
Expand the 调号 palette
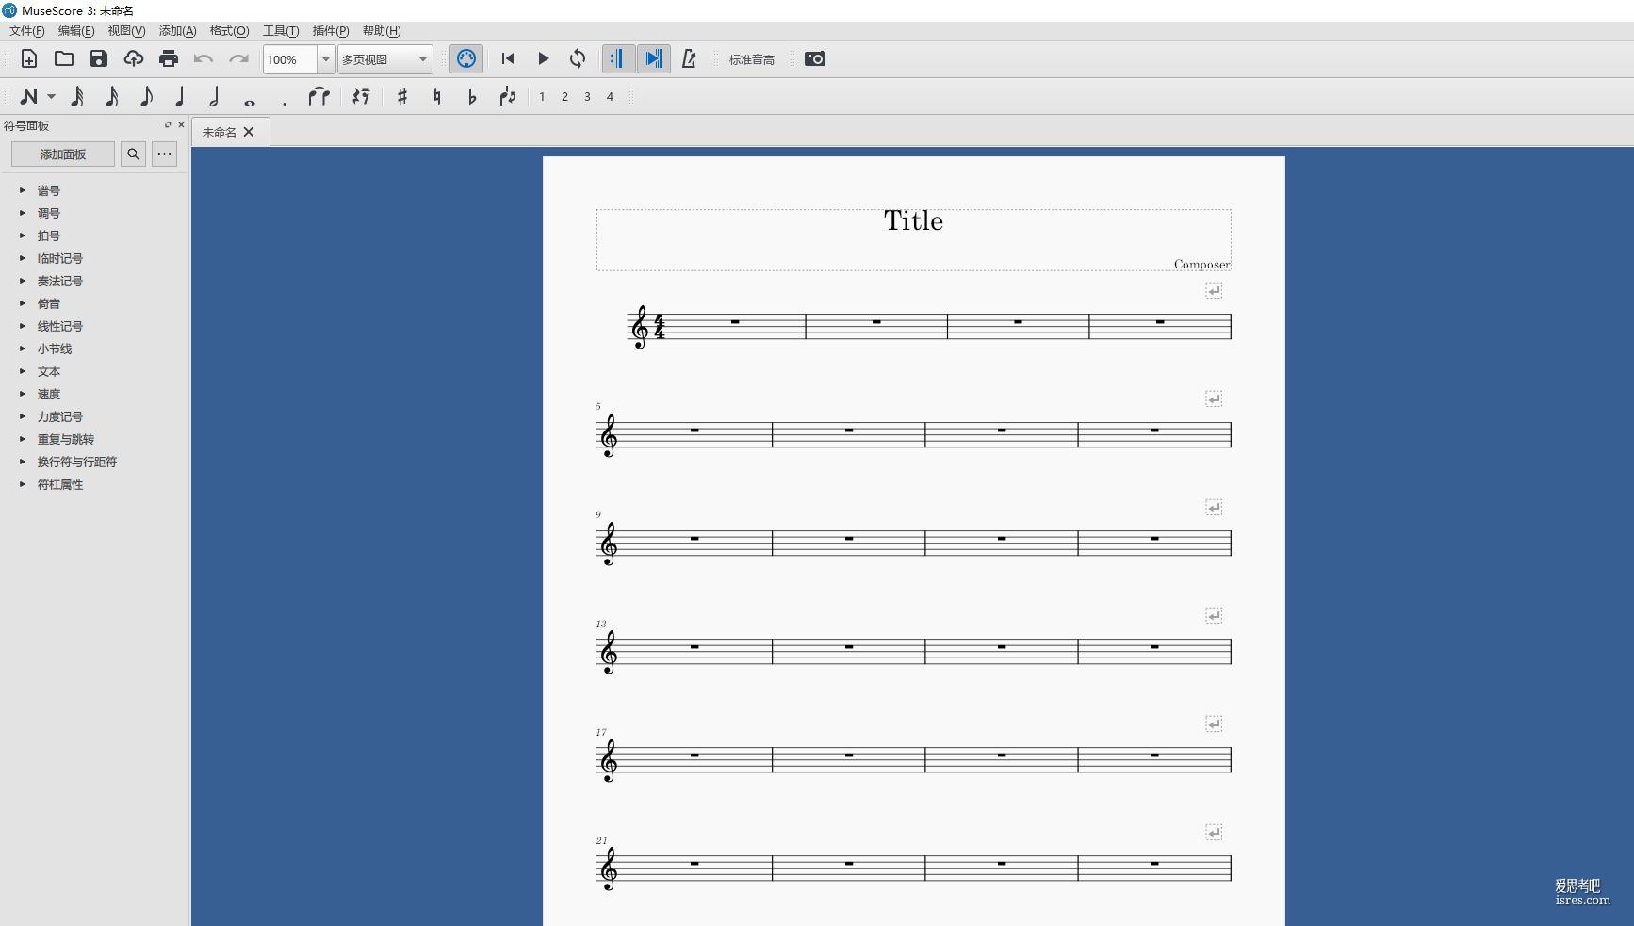(x=23, y=213)
